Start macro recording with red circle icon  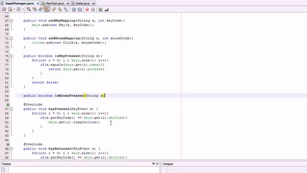point(87,9)
